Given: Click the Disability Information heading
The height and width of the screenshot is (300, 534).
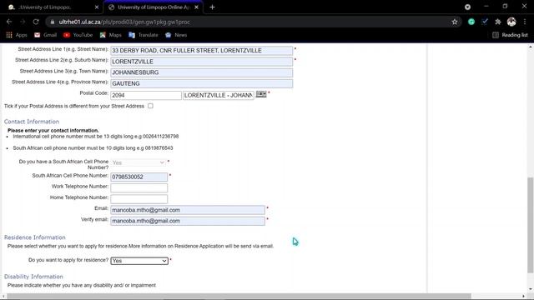Looking at the screenshot, I should [x=33, y=277].
